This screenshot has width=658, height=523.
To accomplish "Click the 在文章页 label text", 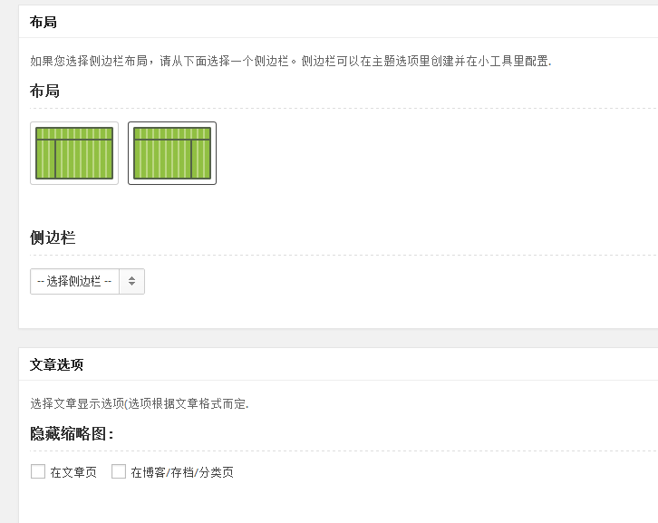I will [73, 472].
